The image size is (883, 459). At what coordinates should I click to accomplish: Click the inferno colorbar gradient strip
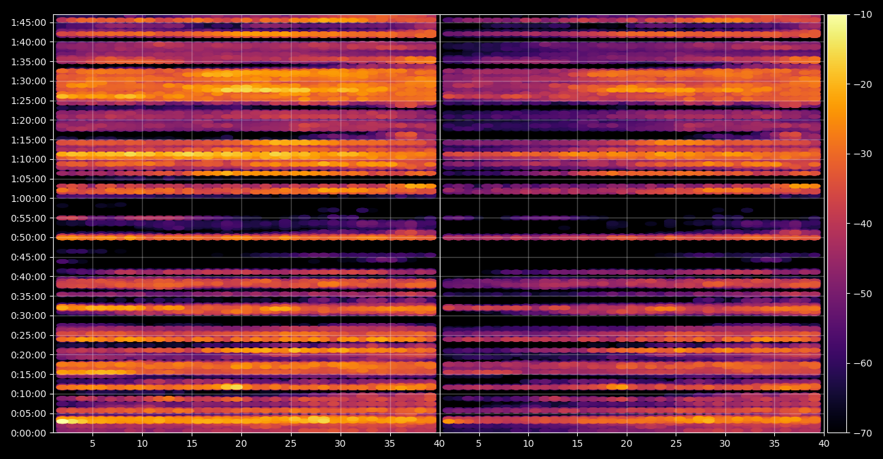pyautogui.click(x=837, y=224)
